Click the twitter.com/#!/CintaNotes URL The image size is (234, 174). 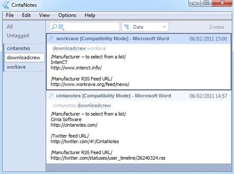[85, 141]
